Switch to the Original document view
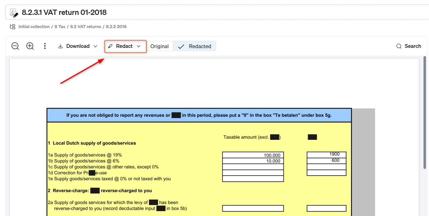Screen dimensions: 429x216 (x=160, y=46)
